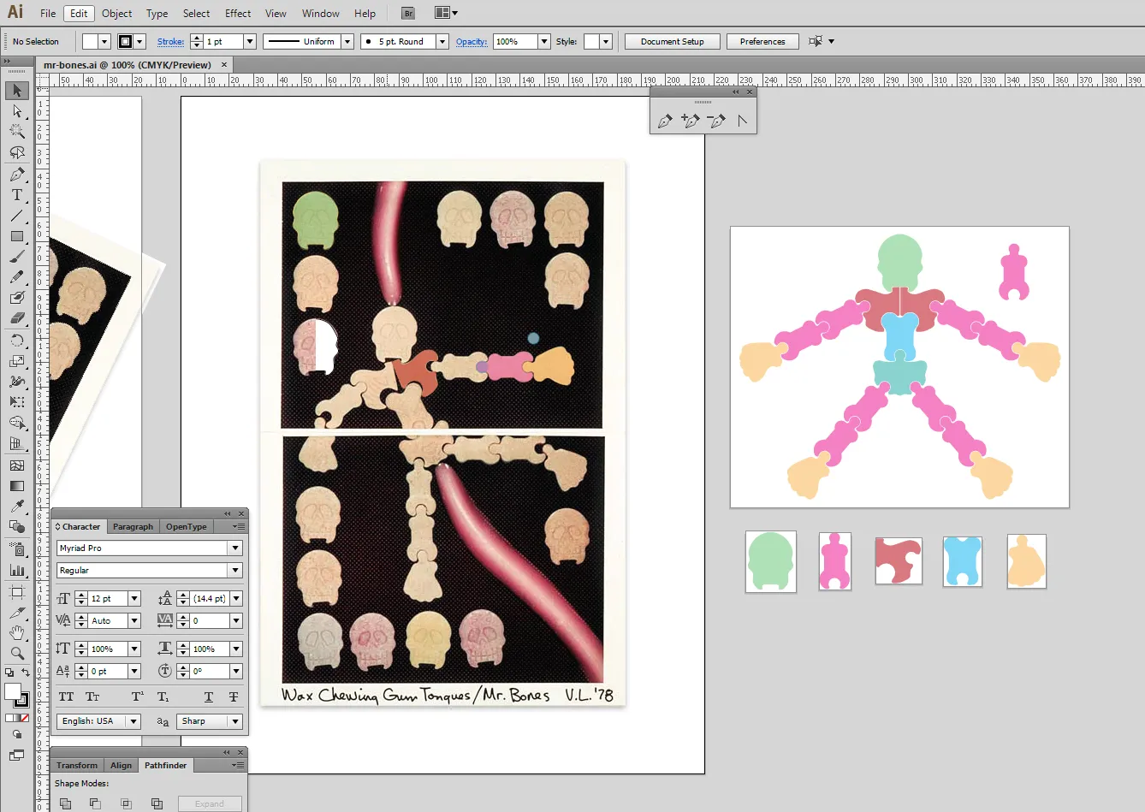
Task: Open the File menu
Action: pos(48,14)
